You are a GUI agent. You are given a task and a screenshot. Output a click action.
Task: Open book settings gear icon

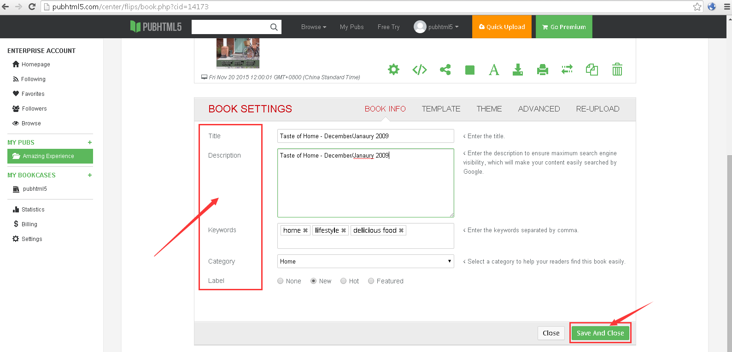coord(393,70)
